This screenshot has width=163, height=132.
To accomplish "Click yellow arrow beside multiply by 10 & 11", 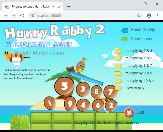I will pyautogui.click(x=118, y=81).
